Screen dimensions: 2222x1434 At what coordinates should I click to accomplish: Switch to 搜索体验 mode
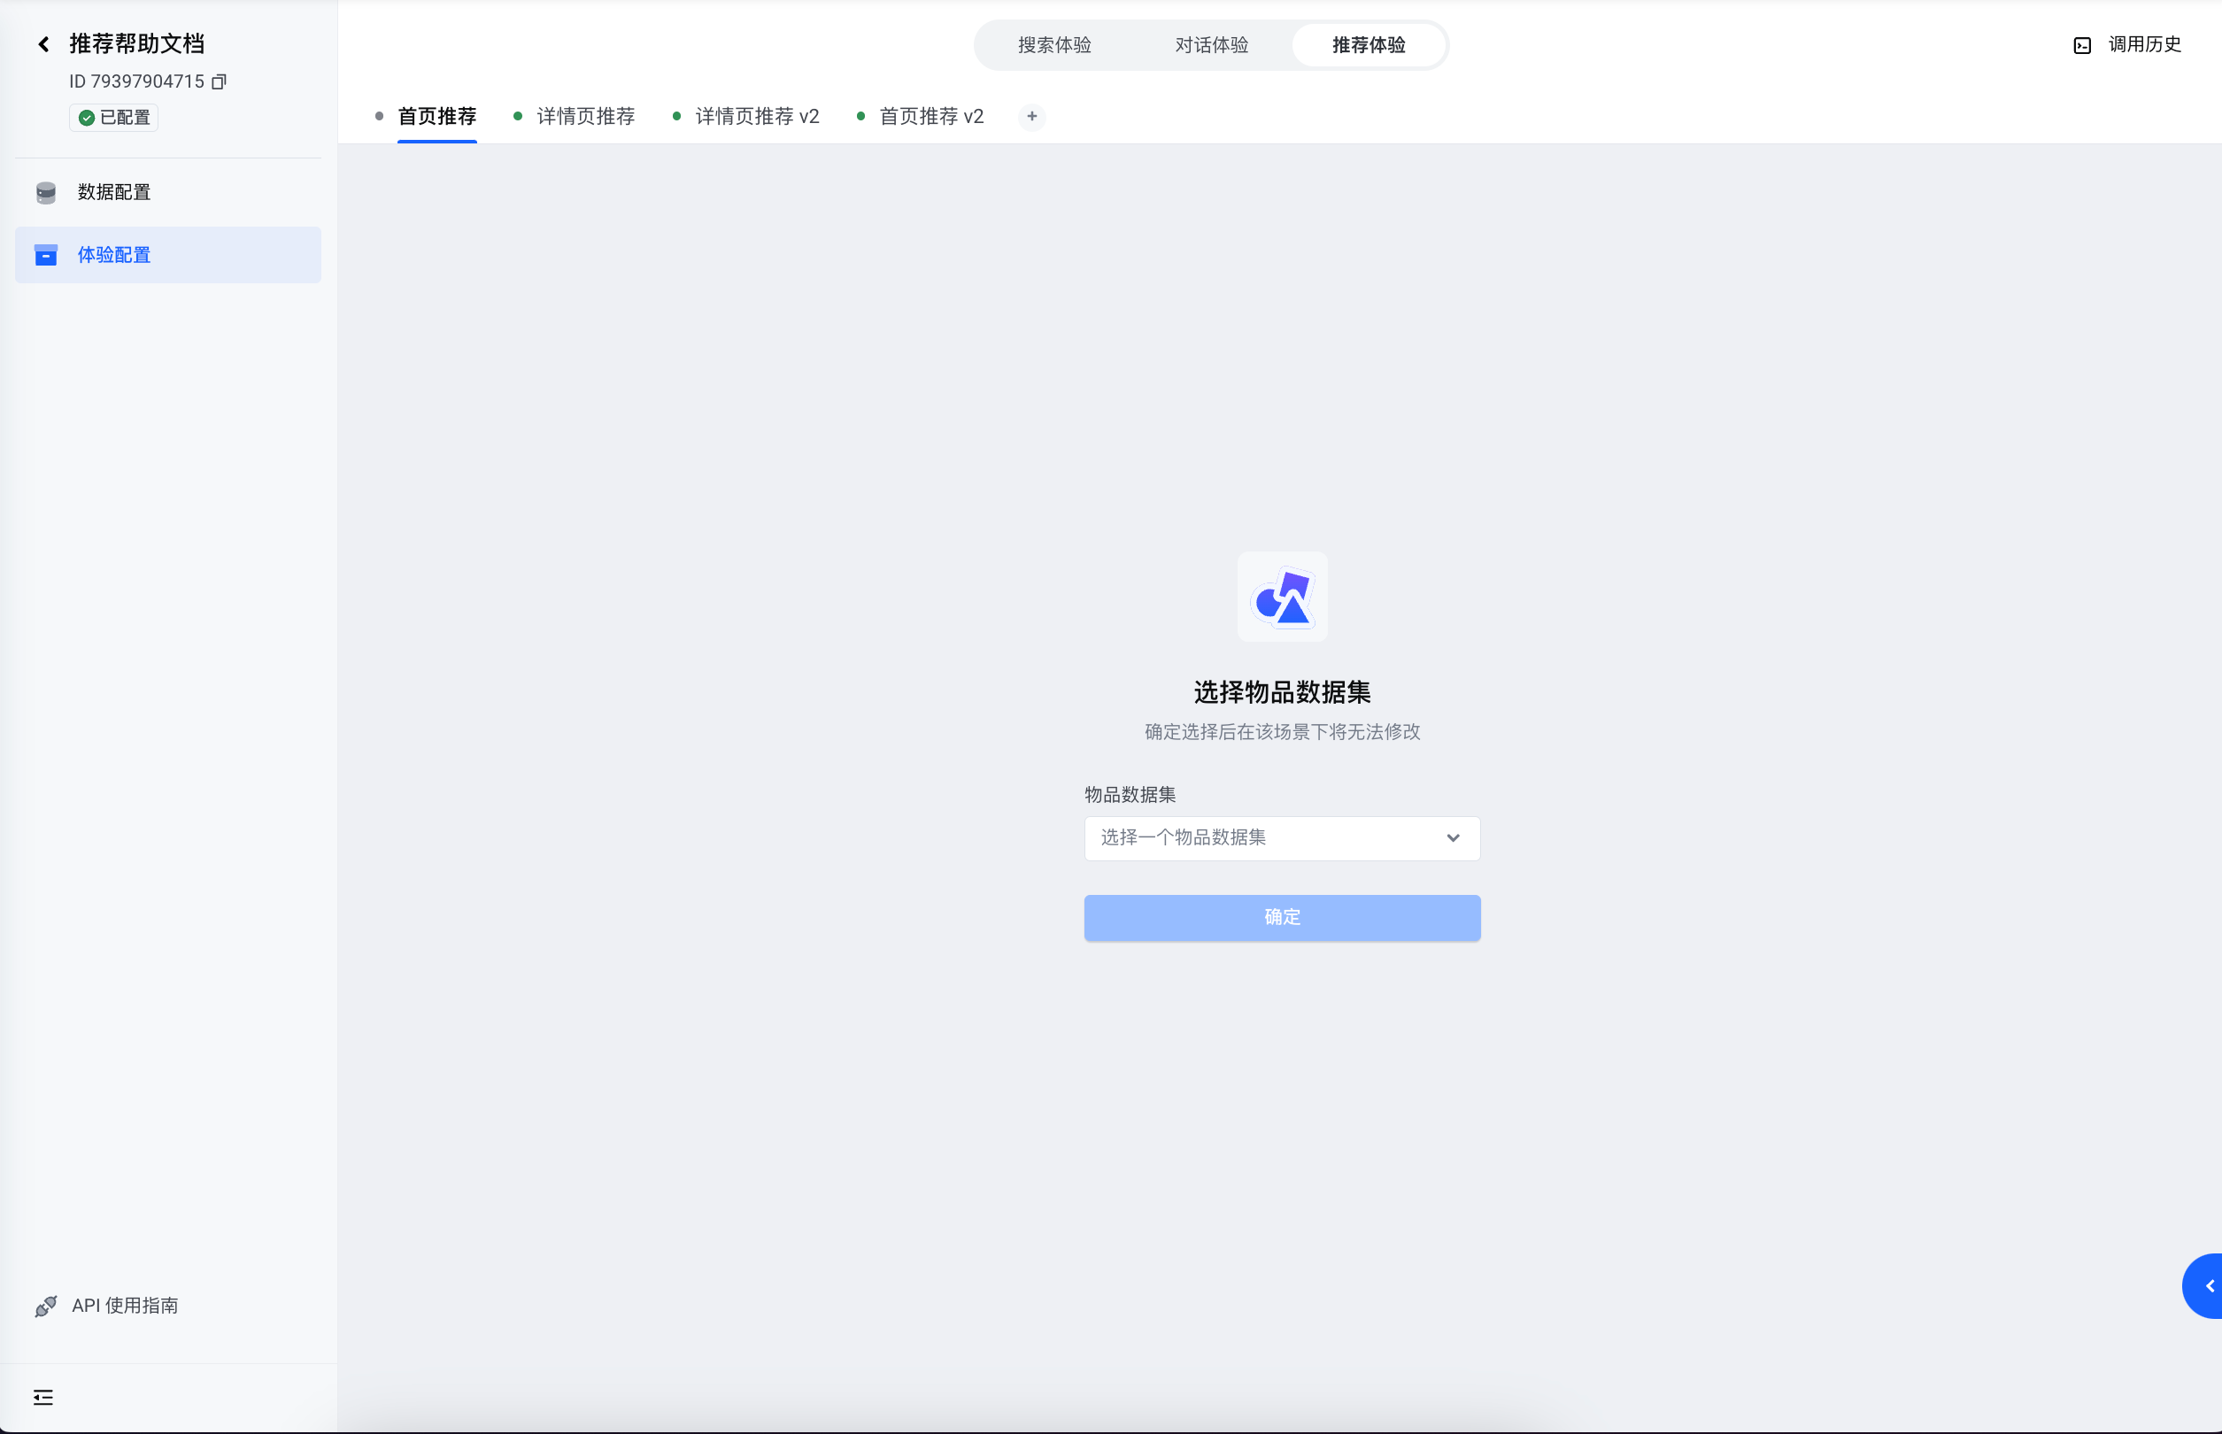1054,44
